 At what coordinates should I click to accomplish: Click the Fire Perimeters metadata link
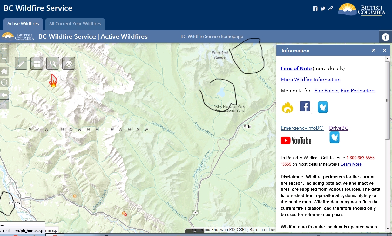358,91
